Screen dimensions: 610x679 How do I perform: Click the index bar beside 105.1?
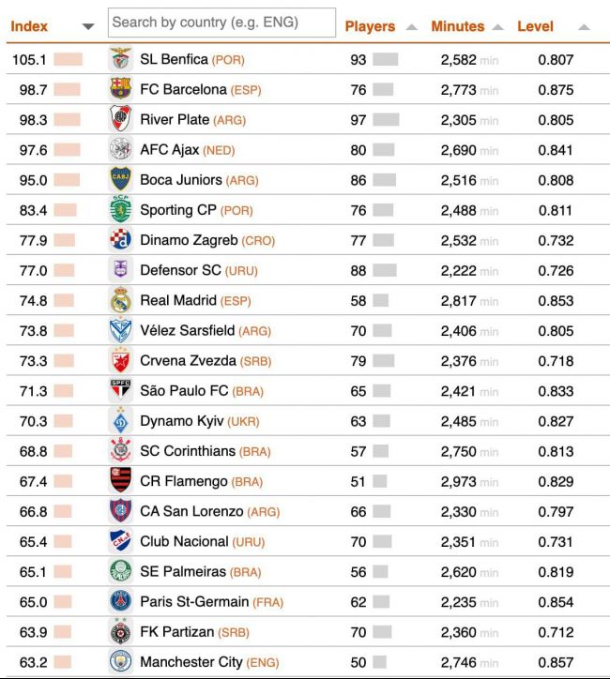(x=68, y=59)
